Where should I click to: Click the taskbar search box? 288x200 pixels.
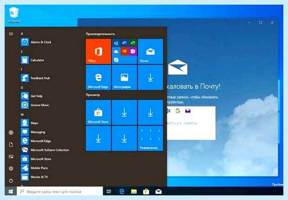point(60,191)
